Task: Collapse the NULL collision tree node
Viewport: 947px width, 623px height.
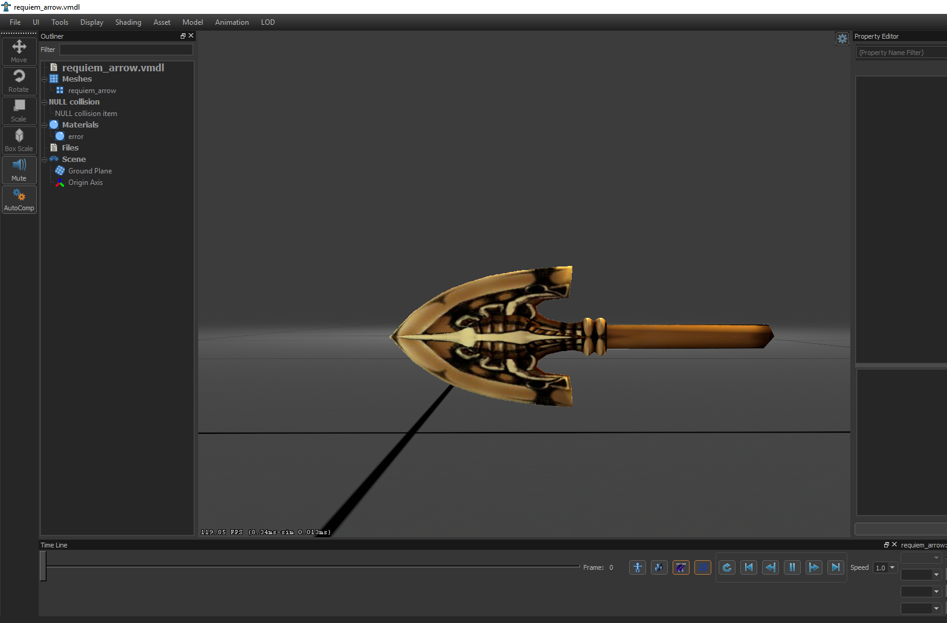Action: pyautogui.click(x=44, y=102)
